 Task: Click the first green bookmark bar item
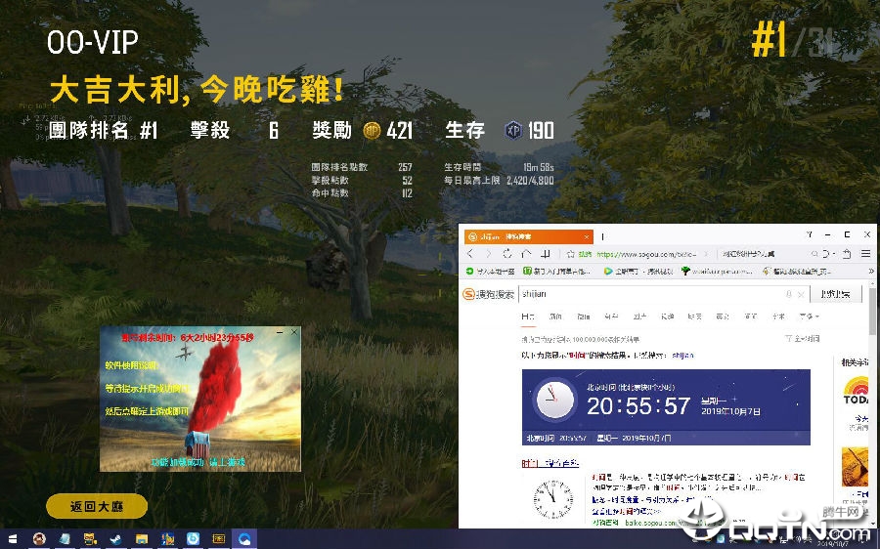pos(491,271)
